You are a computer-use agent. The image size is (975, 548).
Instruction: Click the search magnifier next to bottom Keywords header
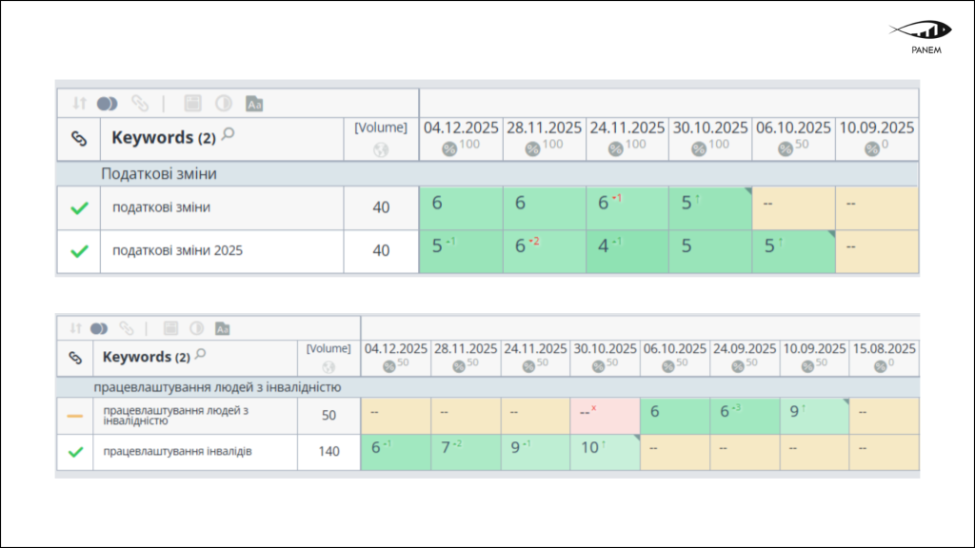(201, 355)
